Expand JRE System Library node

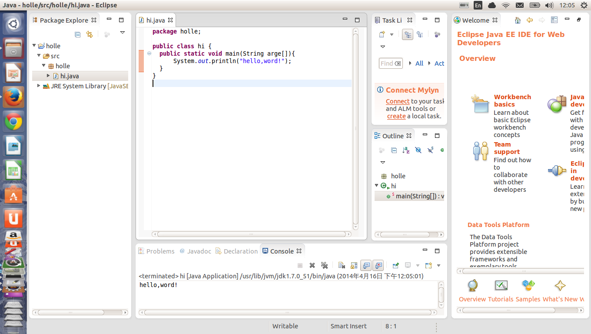point(39,86)
